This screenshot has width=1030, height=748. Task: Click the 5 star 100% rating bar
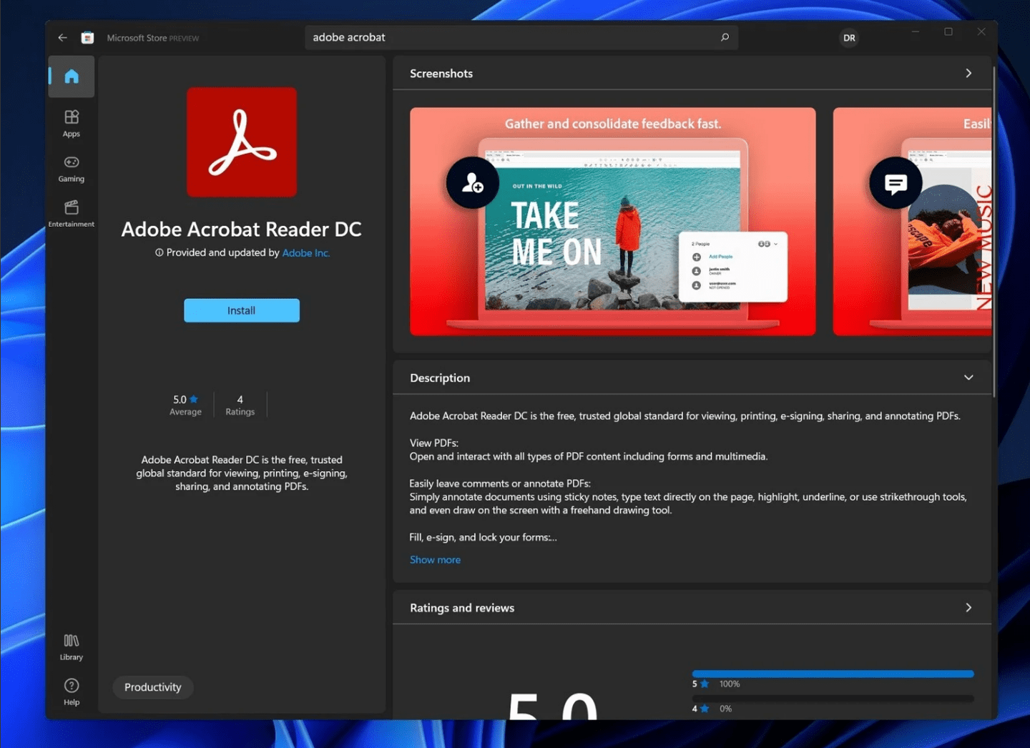coord(833,674)
